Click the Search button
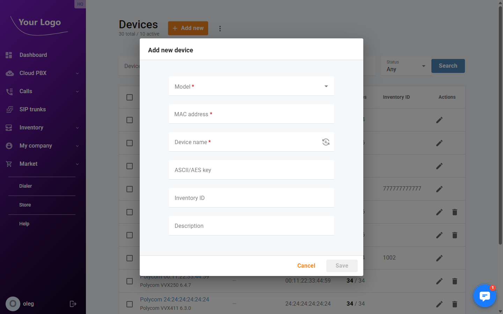The width and height of the screenshot is (503, 314). pos(448,66)
